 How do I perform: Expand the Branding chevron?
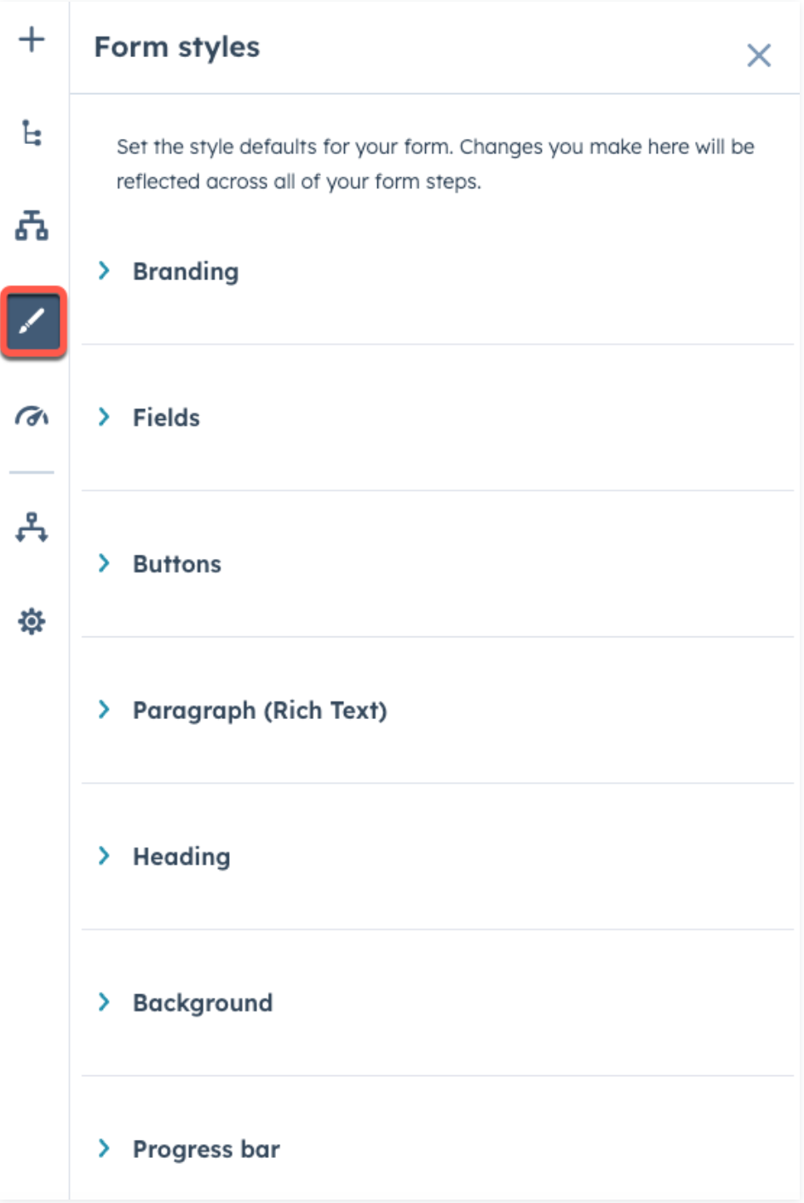pos(104,271)
